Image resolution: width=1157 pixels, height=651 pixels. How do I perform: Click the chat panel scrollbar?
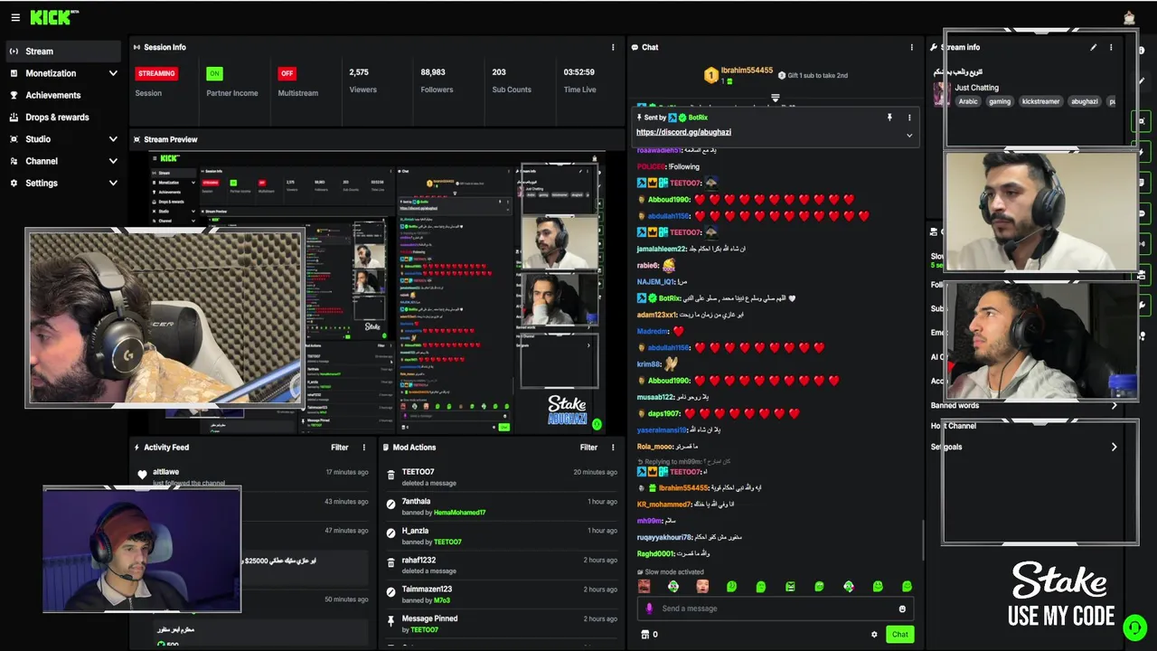[x=923, y=540]
